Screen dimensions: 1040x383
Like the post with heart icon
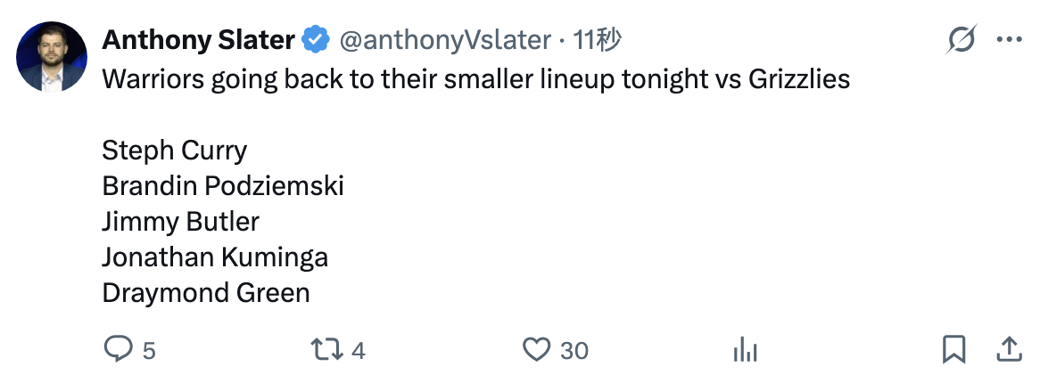click(536, 350)
